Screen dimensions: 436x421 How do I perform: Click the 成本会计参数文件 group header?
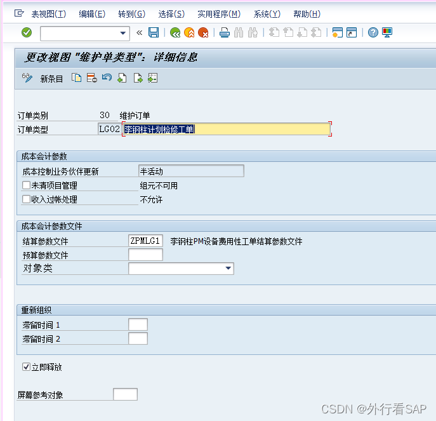(51, 226)
